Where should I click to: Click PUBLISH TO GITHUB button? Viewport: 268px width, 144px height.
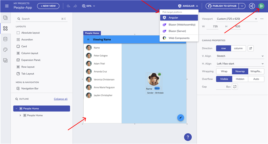[x=222, y=6]
